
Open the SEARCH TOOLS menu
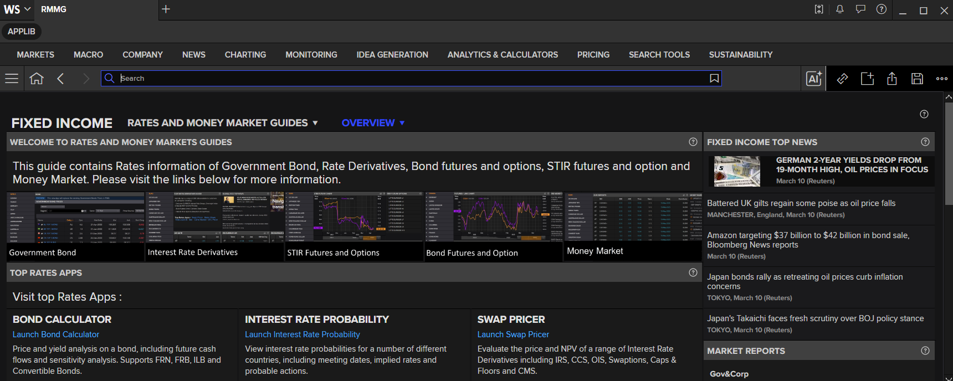pos(659,55)
